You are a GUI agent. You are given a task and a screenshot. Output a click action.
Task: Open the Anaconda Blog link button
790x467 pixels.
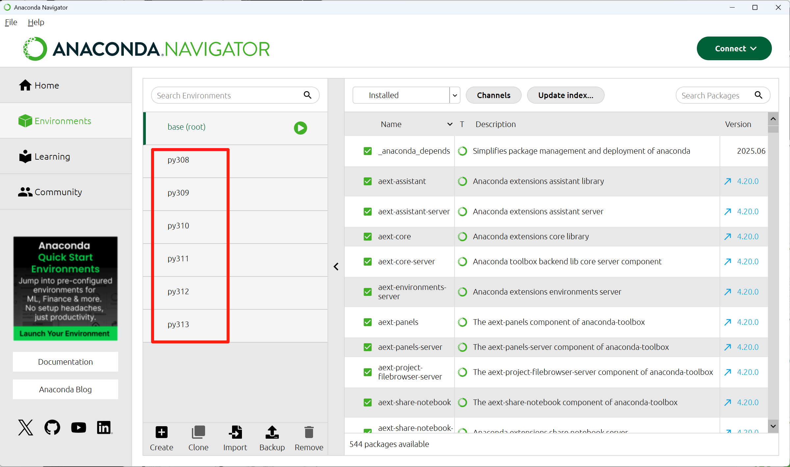click(x=65, y=389)
